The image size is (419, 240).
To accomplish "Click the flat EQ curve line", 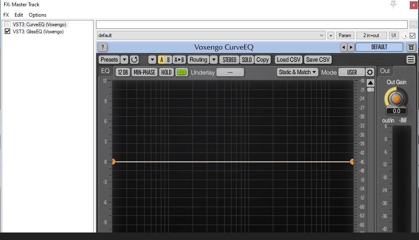I will coord(233,162).
